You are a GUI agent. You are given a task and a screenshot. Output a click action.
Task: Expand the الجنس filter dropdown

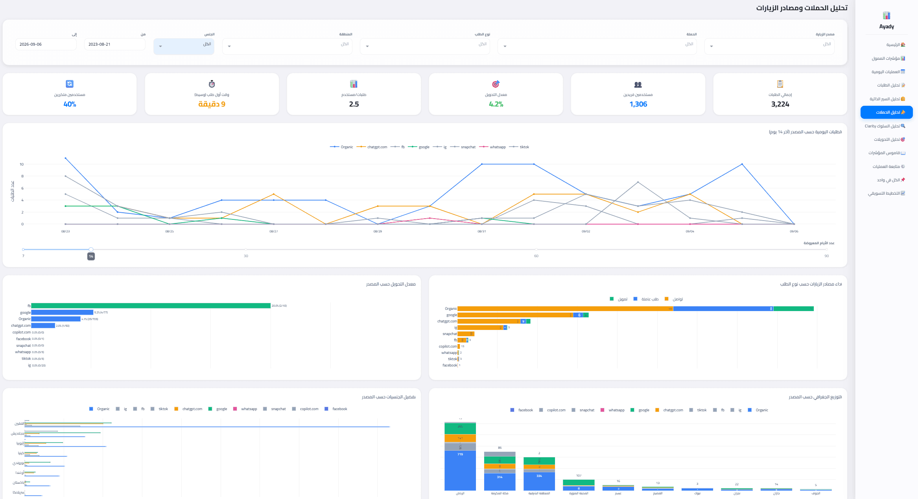click(184, 46)
